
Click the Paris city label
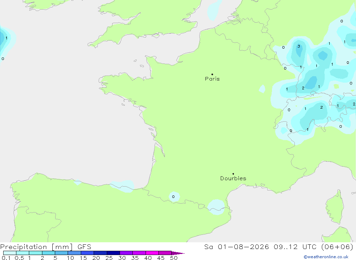coord(212,79)
